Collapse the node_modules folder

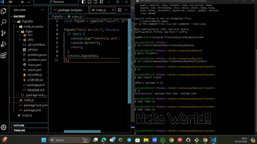click(x=29, y=26)
